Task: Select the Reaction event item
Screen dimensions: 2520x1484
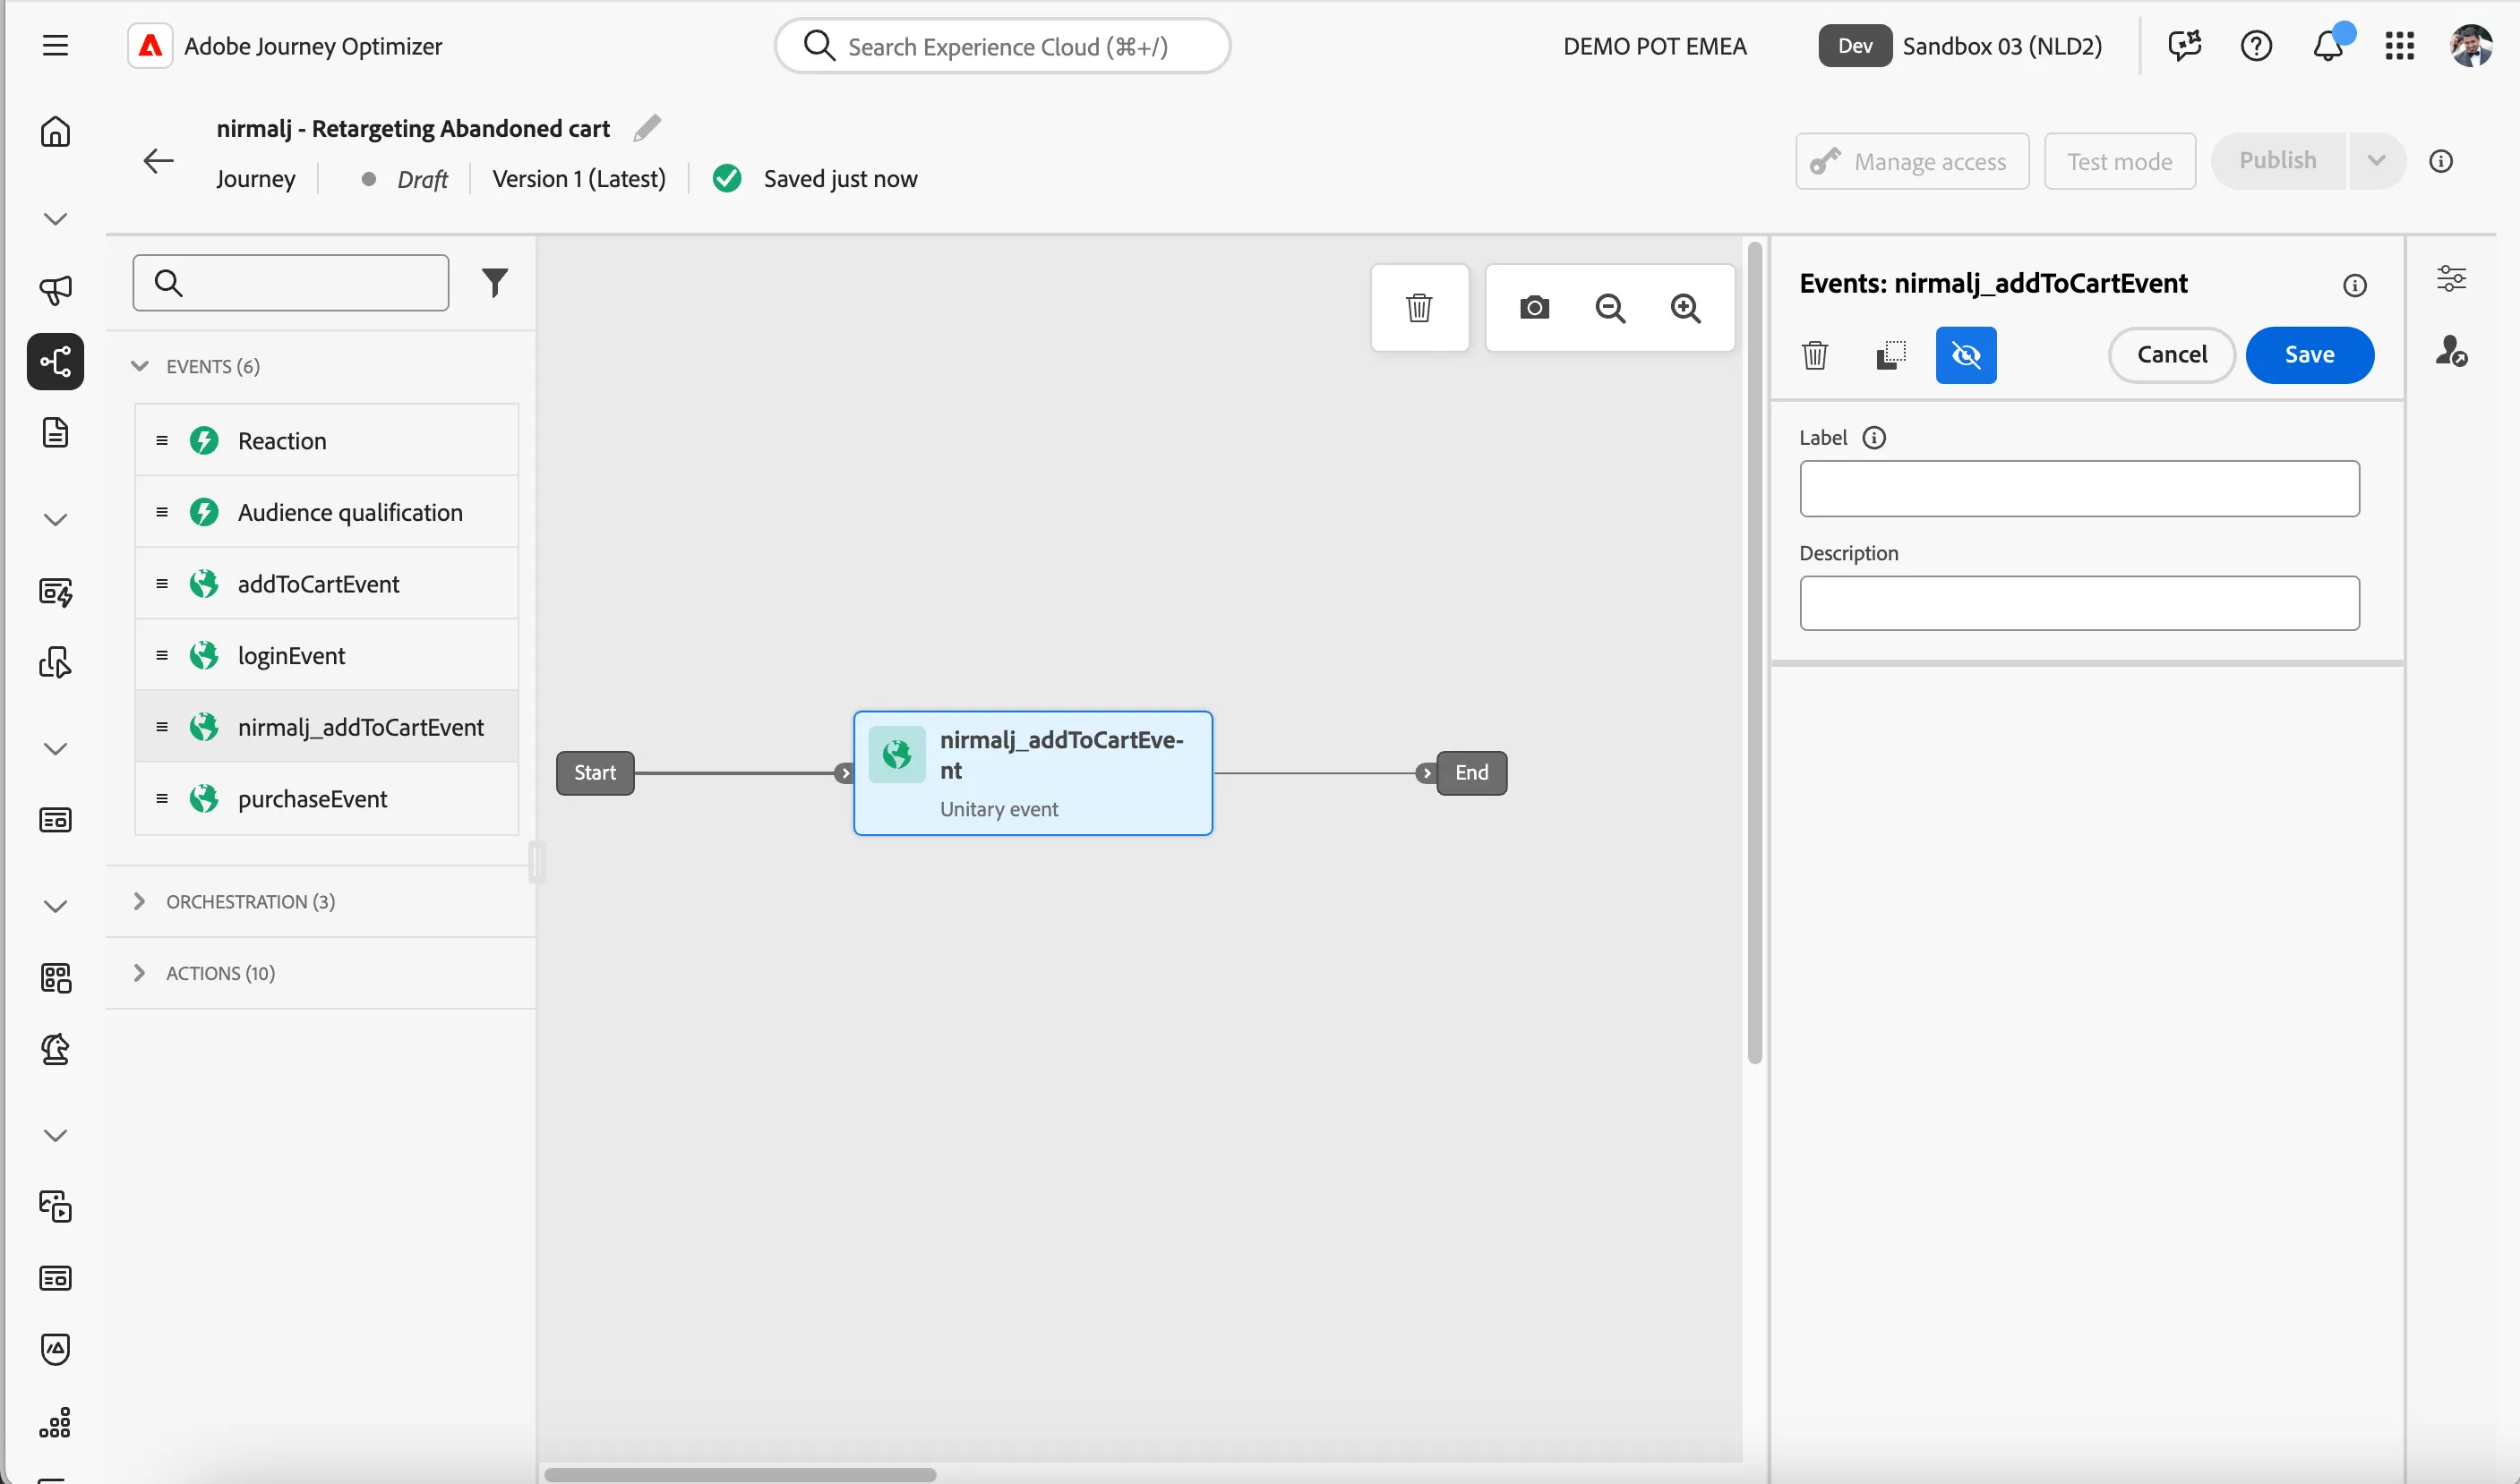Action: (x=326, y=441)
